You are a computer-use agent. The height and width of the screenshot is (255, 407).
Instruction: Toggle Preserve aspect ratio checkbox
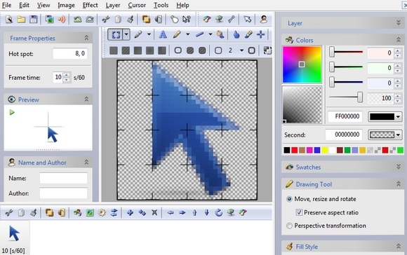(299, 212)
